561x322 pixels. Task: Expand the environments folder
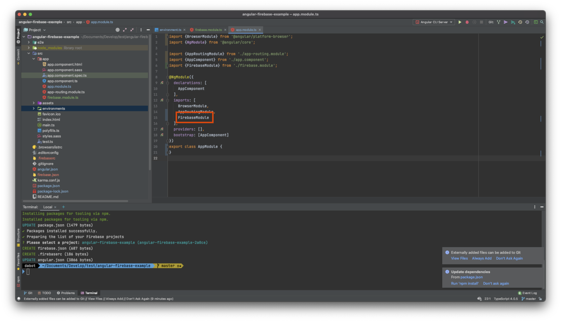point(34,109)
